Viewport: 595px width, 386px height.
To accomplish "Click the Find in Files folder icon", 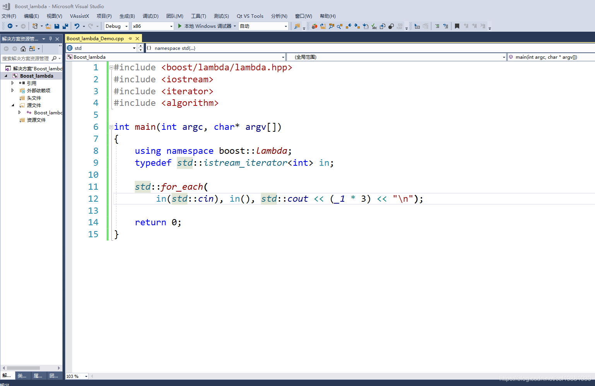I will pos(297,26).
